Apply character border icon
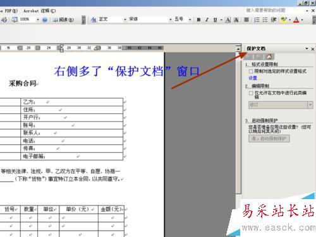The image size is (316, 237). [x=228, y=20]
